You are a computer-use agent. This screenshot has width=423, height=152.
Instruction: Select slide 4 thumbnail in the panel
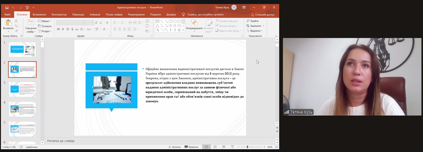point(22,109)
